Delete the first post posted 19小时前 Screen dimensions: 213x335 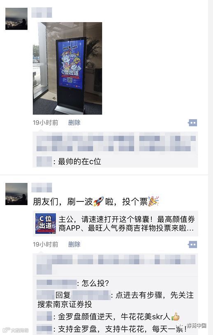click(x=74, y=122)
